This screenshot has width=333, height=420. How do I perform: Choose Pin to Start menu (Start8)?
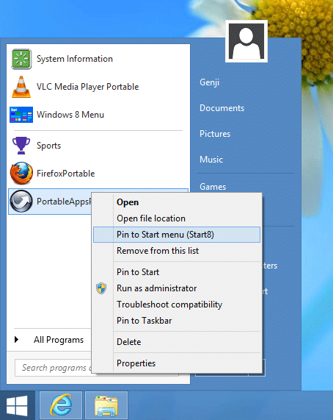[x=177, y=235]
